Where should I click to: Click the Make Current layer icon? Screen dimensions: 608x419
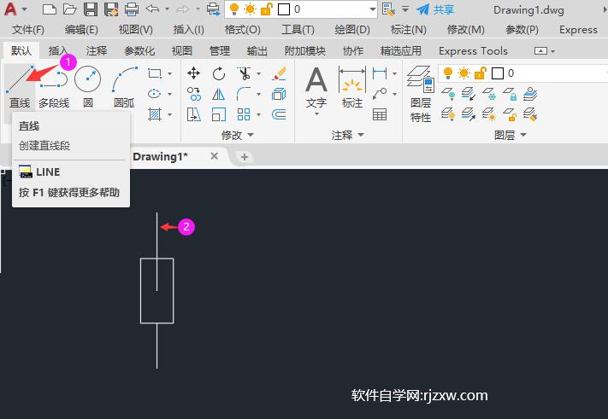pyautogui.click(x=530, y=94)
